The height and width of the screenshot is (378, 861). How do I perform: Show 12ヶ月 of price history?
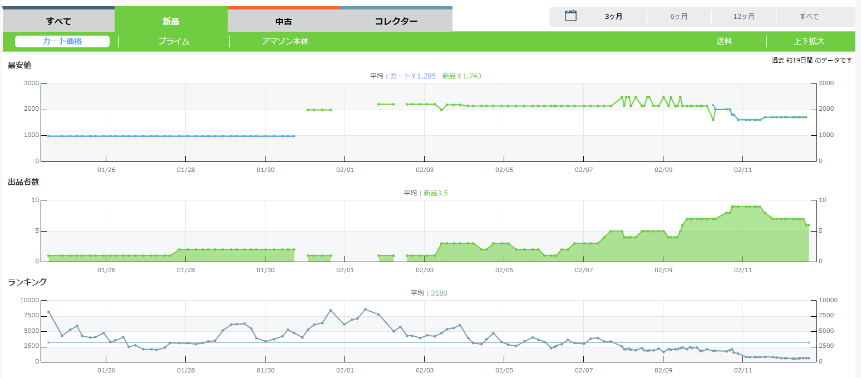[744, 17]
